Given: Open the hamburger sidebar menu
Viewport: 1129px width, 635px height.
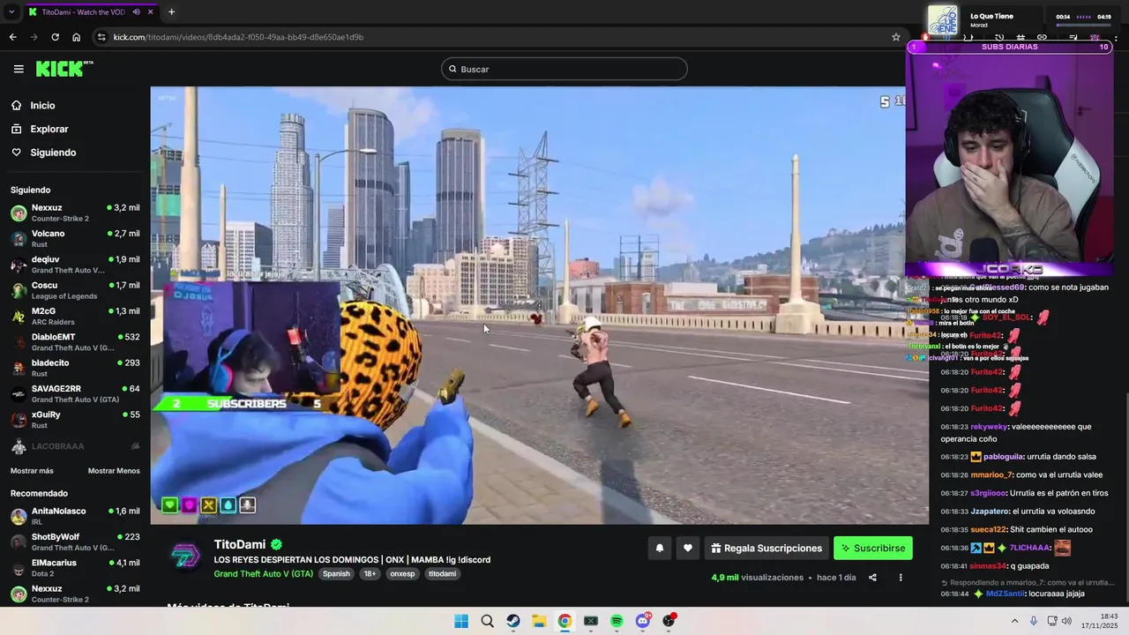Looking at the screenshot, I should tap(19, 69).
